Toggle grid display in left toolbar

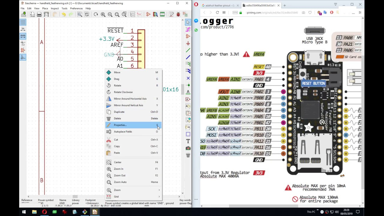[22, 22]
